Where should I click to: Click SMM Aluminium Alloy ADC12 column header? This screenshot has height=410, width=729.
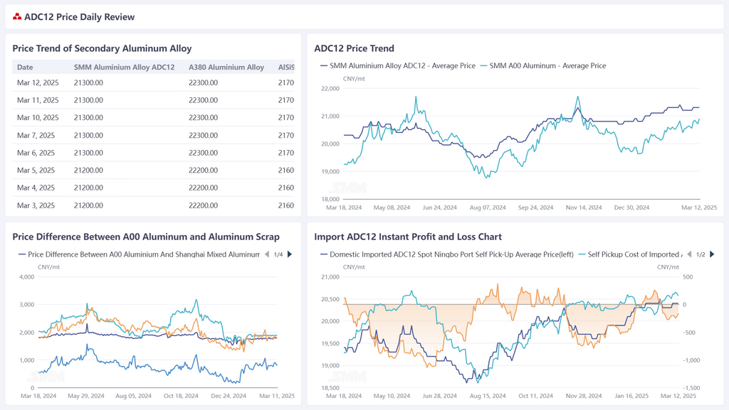[124, 68]
